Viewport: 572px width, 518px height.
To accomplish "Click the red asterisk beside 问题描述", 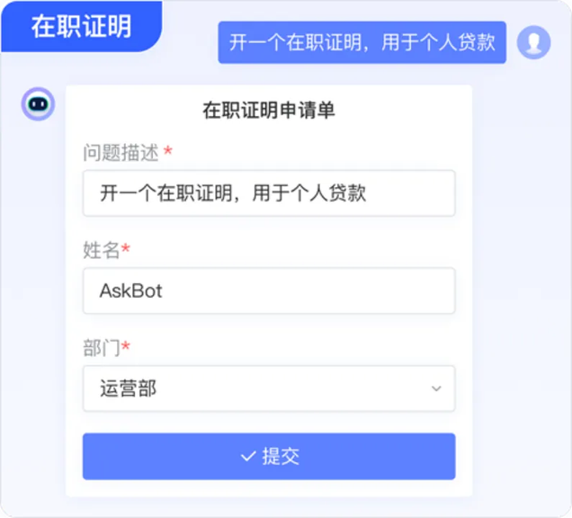I will [167, 151].
